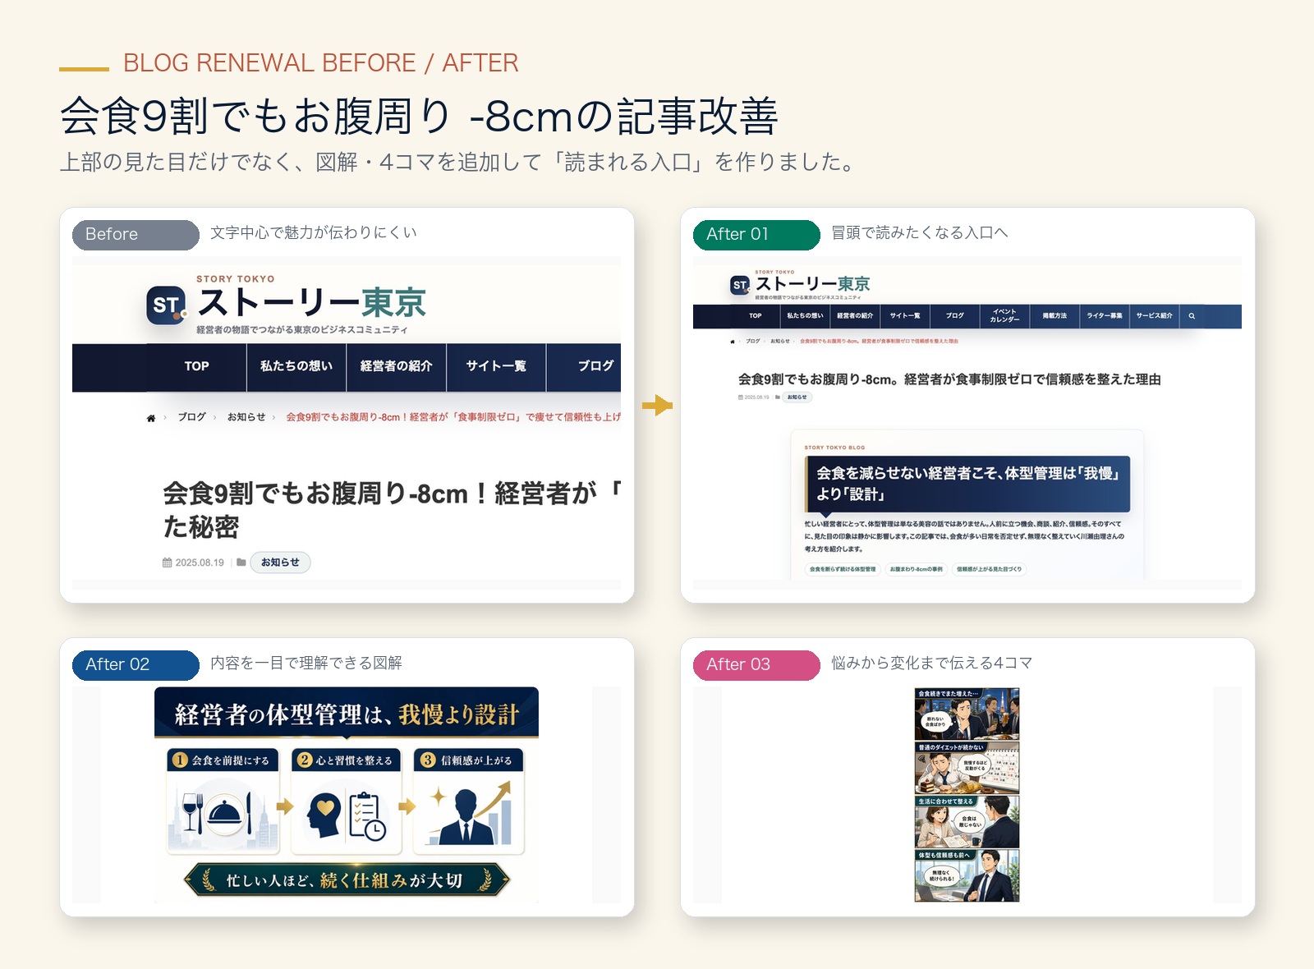This screenshot has width=1314, height=969.
Task: Click Before gray label pill
Action: click(x=136, y=235)
